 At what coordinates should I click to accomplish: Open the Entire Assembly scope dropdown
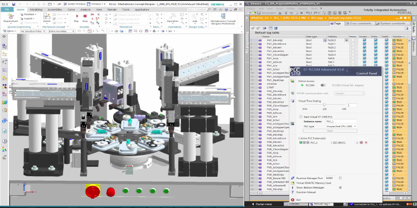(62, 31)
